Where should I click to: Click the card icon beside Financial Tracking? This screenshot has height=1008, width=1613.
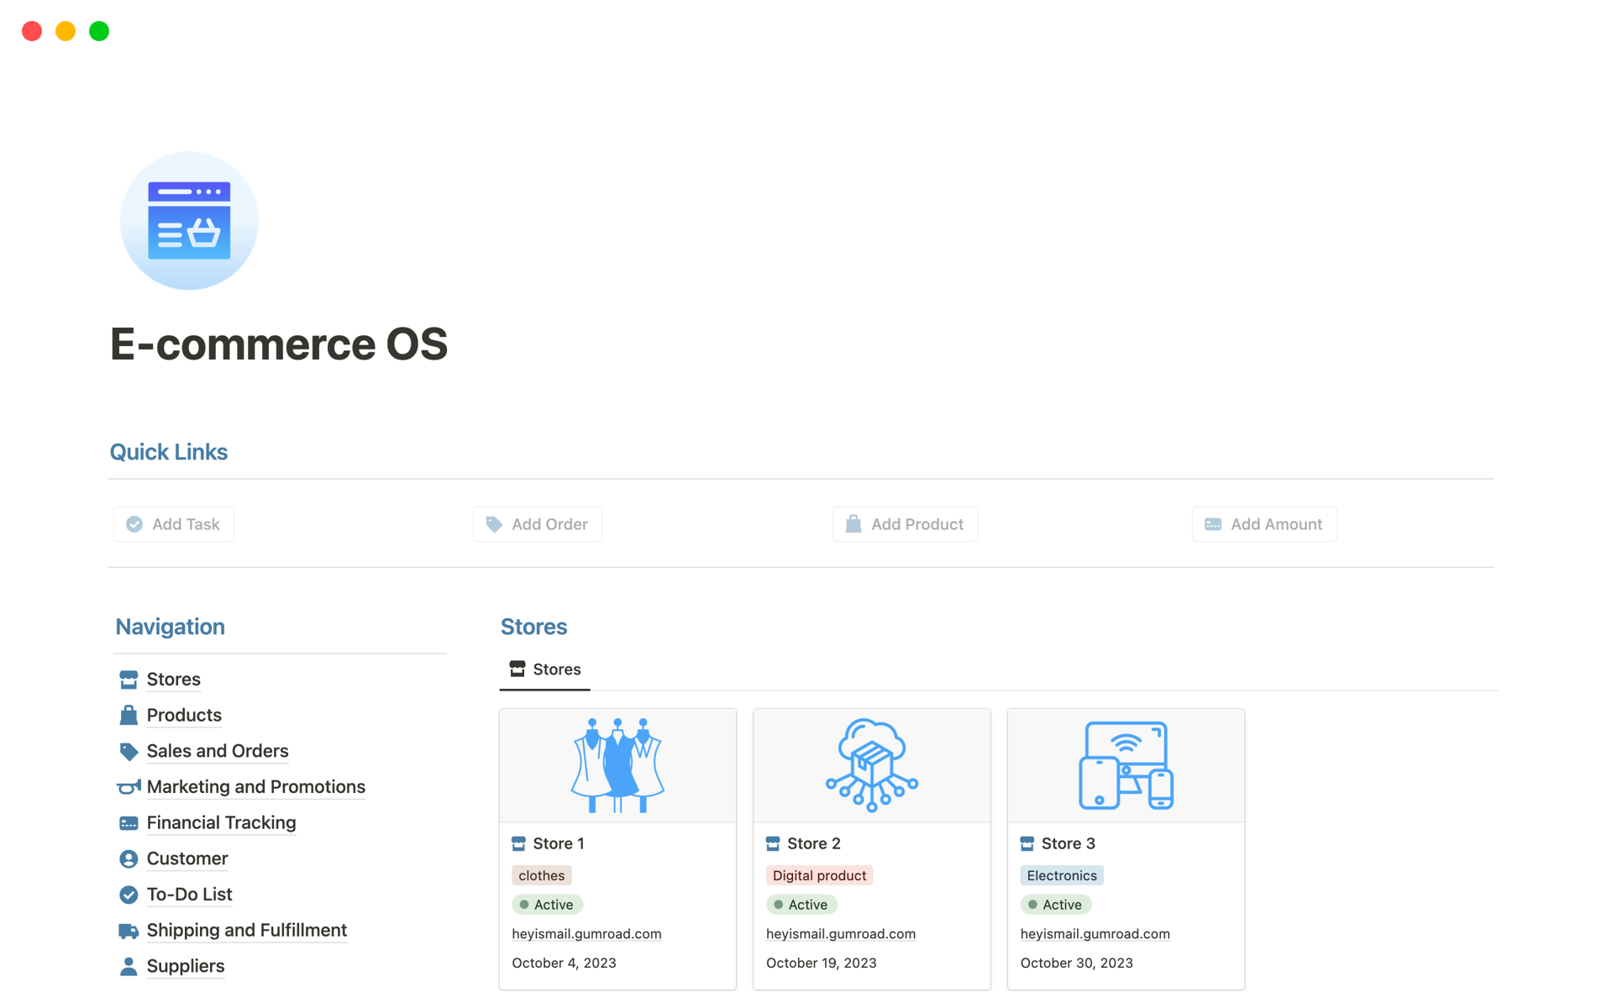click(129, 823)
